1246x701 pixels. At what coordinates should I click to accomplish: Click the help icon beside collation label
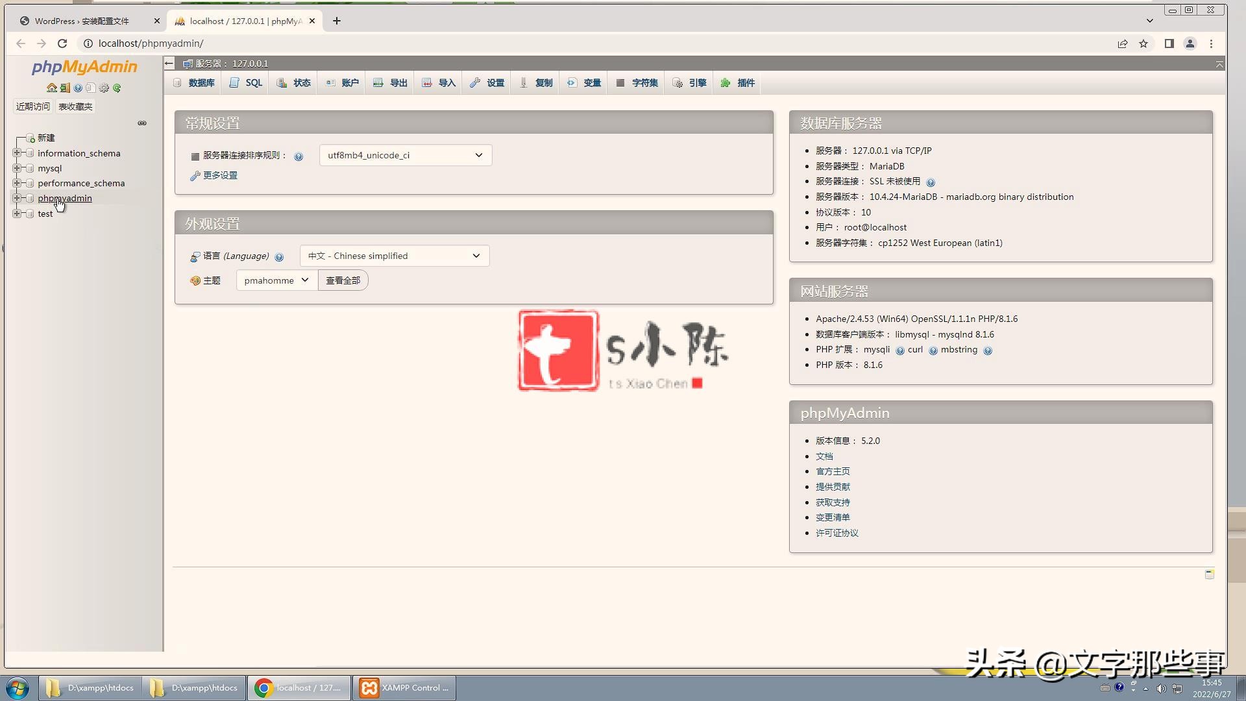[x=299, y=156]
